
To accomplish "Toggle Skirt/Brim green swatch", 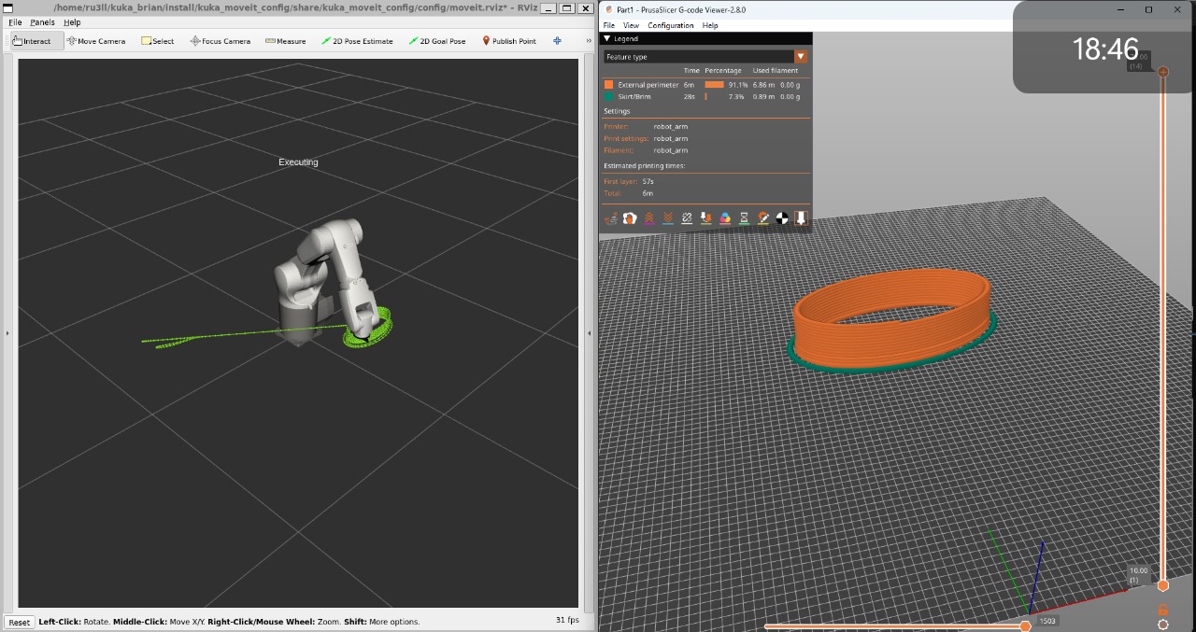I will [x=608, y=96].
